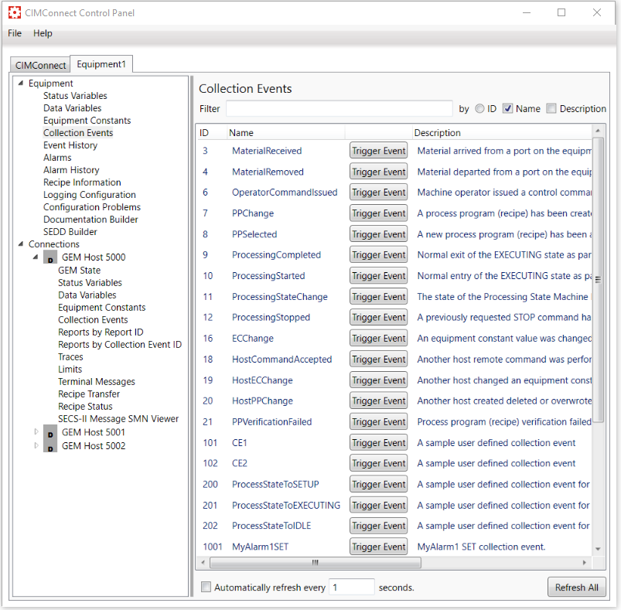Image resolution: width=621 pixels, height=610 pixels.
Task: Uncheck the Name filter checkbox
Action: [507, 108]
